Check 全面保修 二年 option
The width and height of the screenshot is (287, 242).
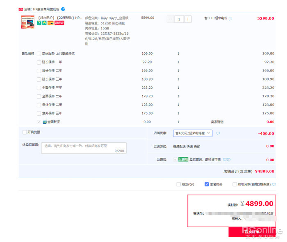pyautogui.click(x=39, y=96)
